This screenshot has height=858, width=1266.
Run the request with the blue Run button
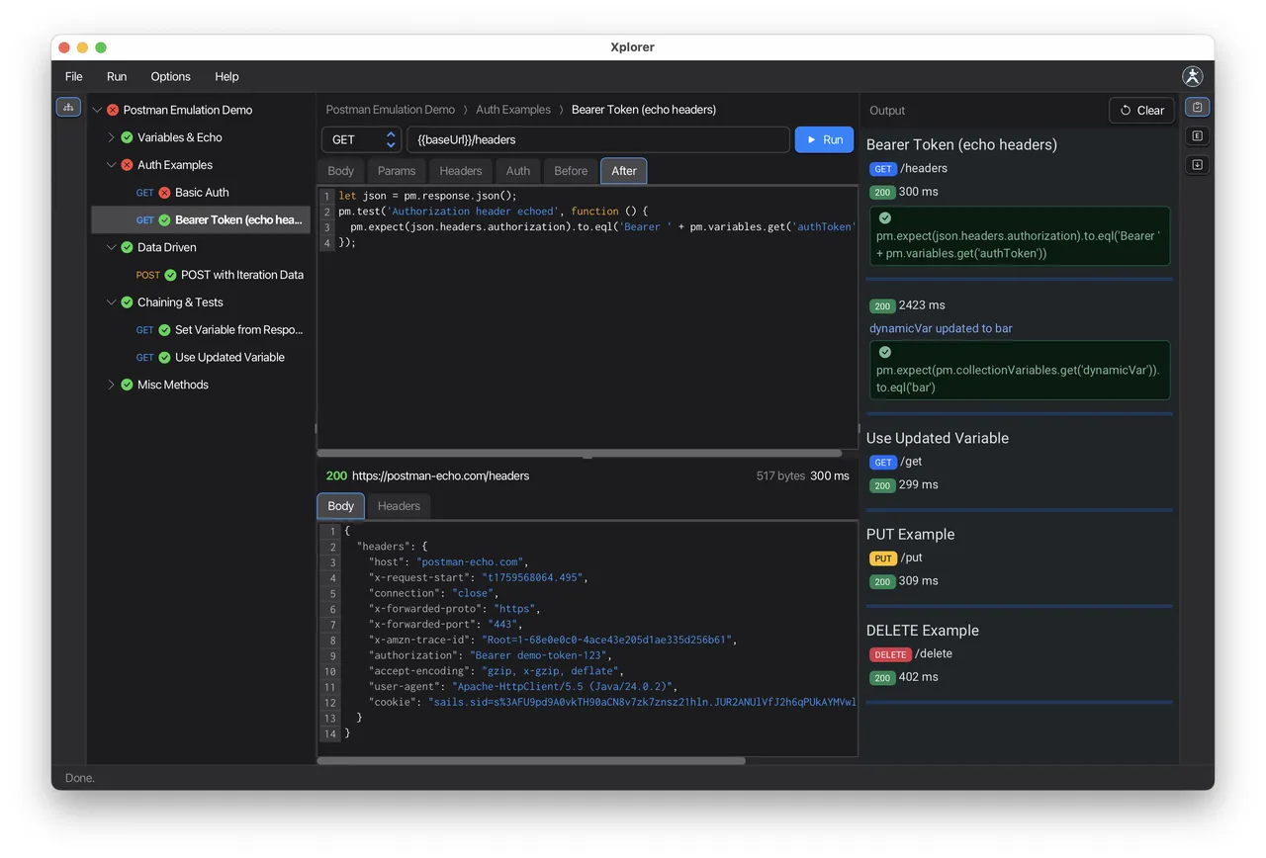pyautogui.click(x=825, y=139)
